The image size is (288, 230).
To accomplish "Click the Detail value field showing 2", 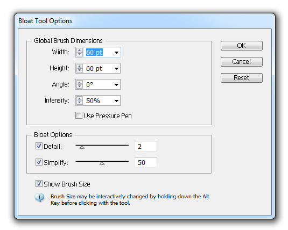I will 146,146.
